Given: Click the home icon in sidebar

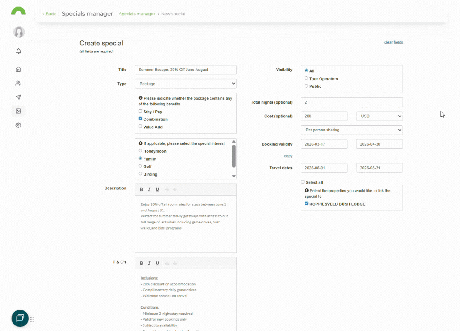Looking at the screenshot, I should [x=18, y=69].
